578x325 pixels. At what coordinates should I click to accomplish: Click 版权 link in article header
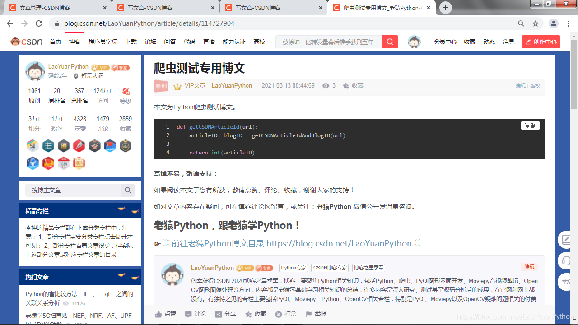[535, 86]
